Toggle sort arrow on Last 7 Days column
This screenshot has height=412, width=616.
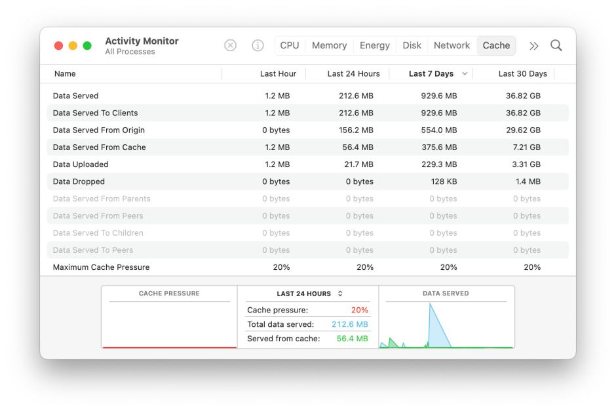click(x=465, y=74)
